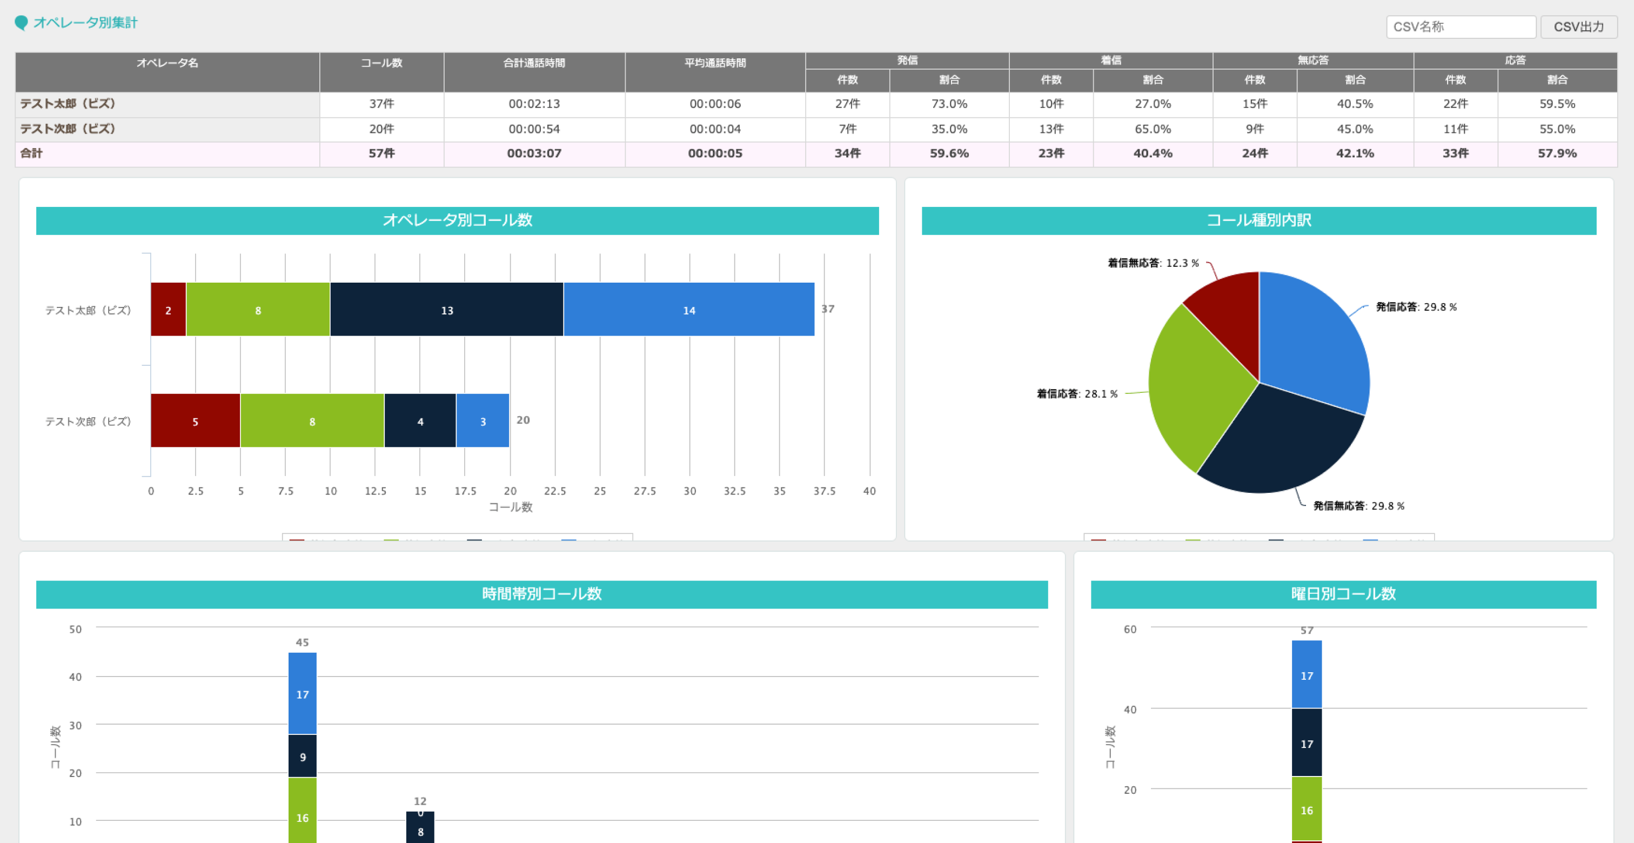Click the オペレータ別コール数 chart title
Image resolution: width=1634 pixels, height=843 pixels.
(457, 220)
